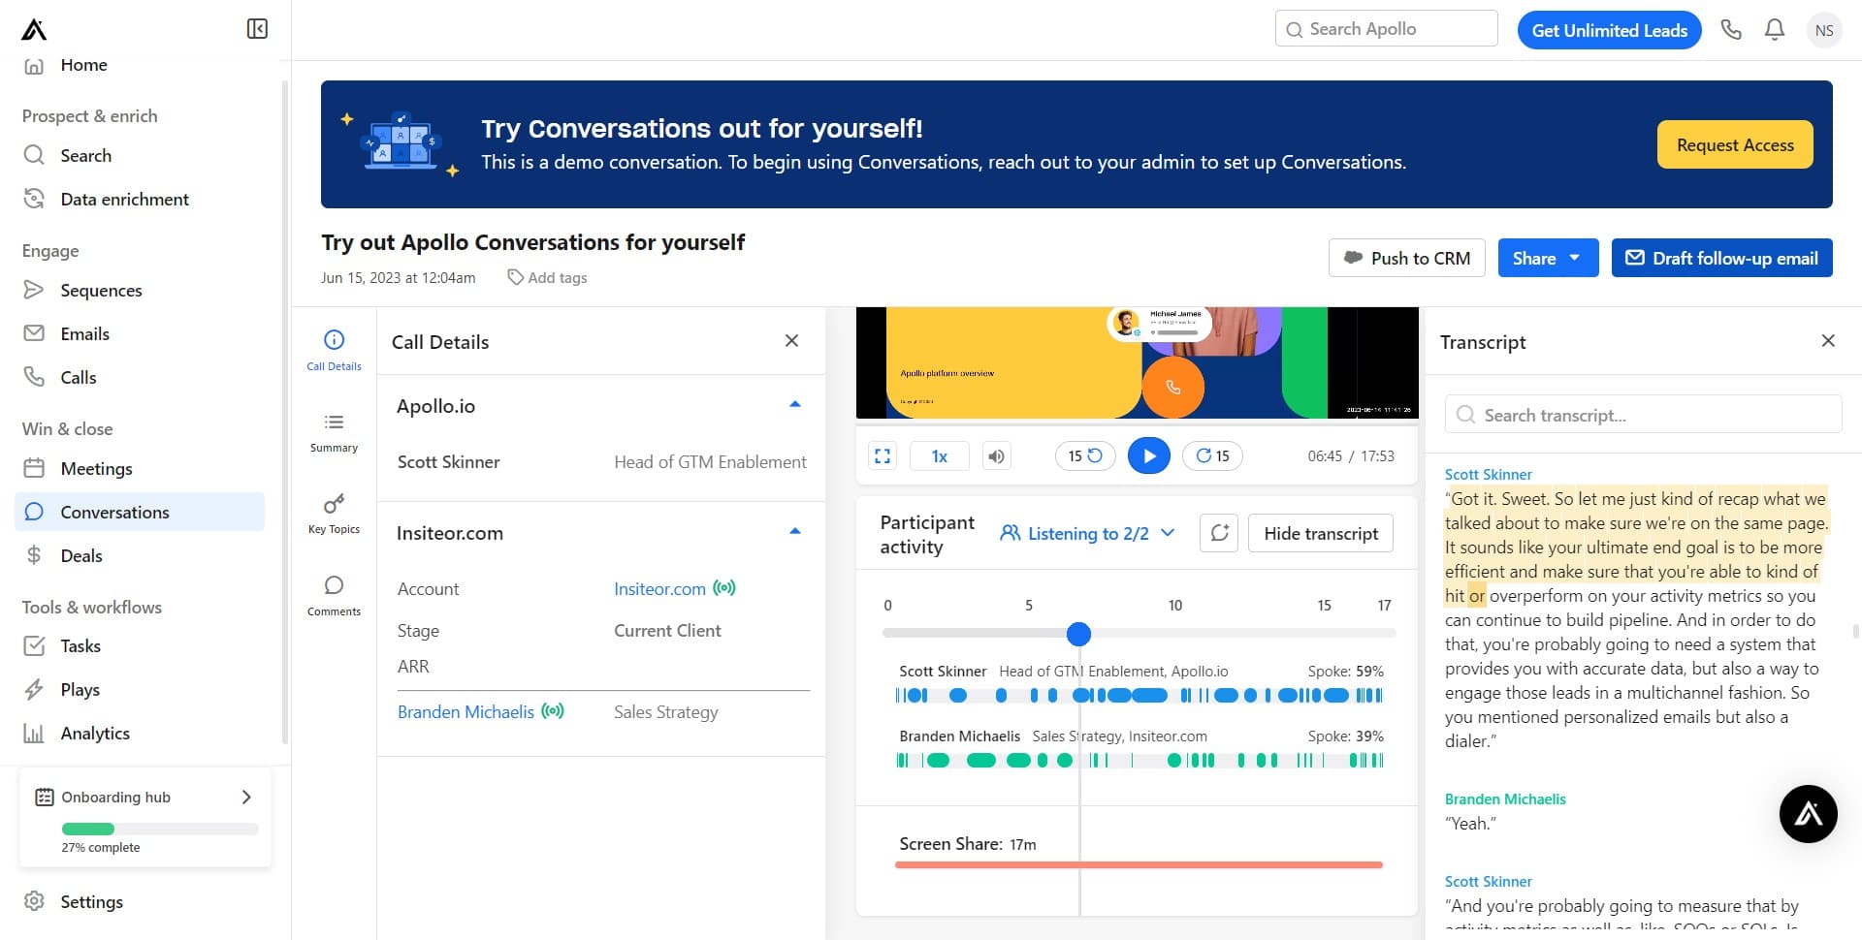Open the Comments panel
Viewport: 1862px width, 940px height.
(x=334, y=593)
